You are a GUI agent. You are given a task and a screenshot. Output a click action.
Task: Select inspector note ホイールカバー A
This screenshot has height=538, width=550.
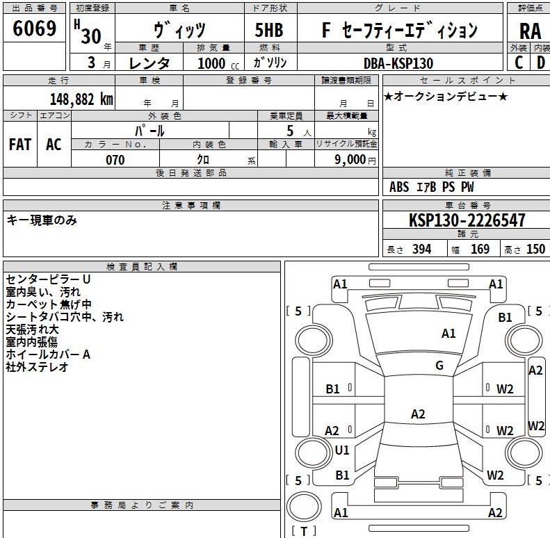tap(48, 354)
